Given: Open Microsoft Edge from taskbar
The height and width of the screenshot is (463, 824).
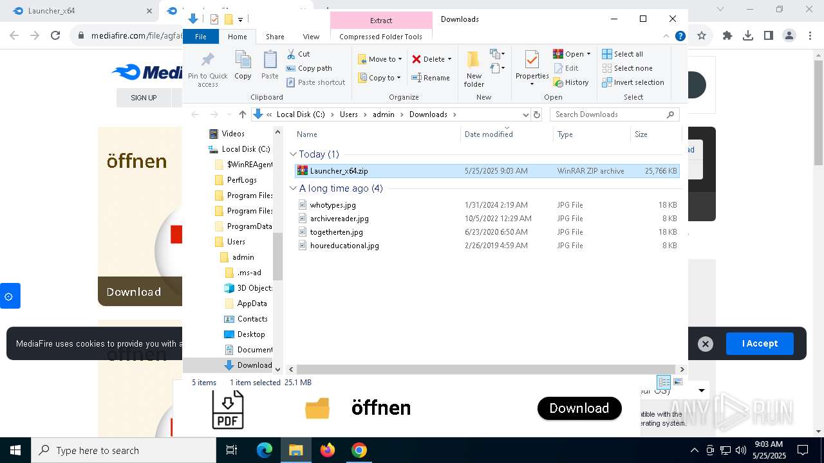Looking at the screenshot, I should point(265,450).
